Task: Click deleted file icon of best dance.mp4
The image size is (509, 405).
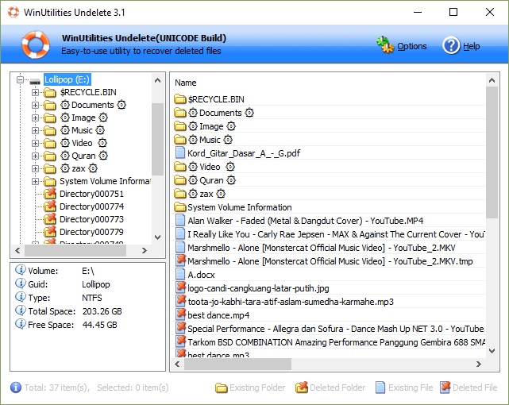Action: (180, 314)
